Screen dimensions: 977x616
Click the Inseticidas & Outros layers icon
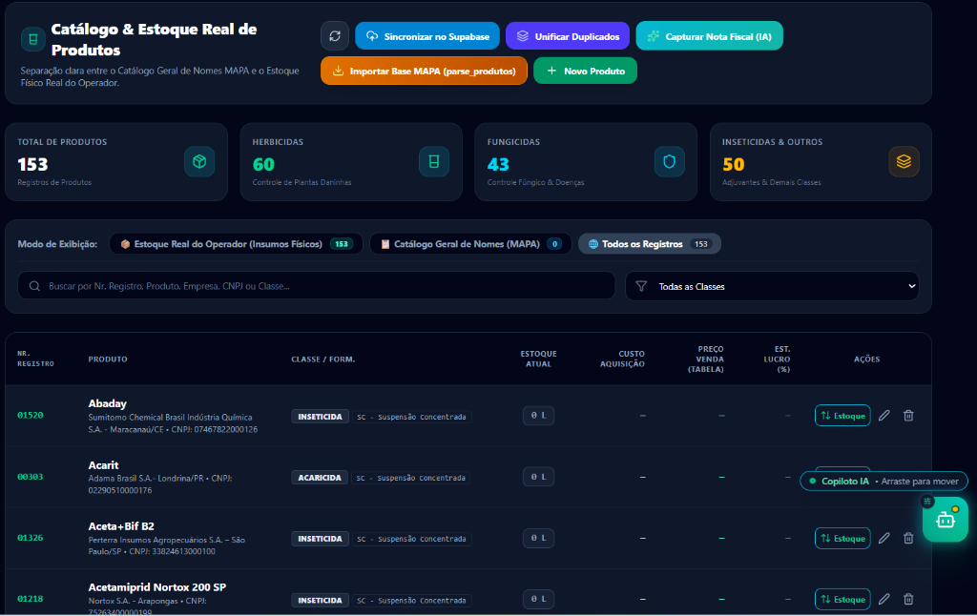tap(904, 162)
